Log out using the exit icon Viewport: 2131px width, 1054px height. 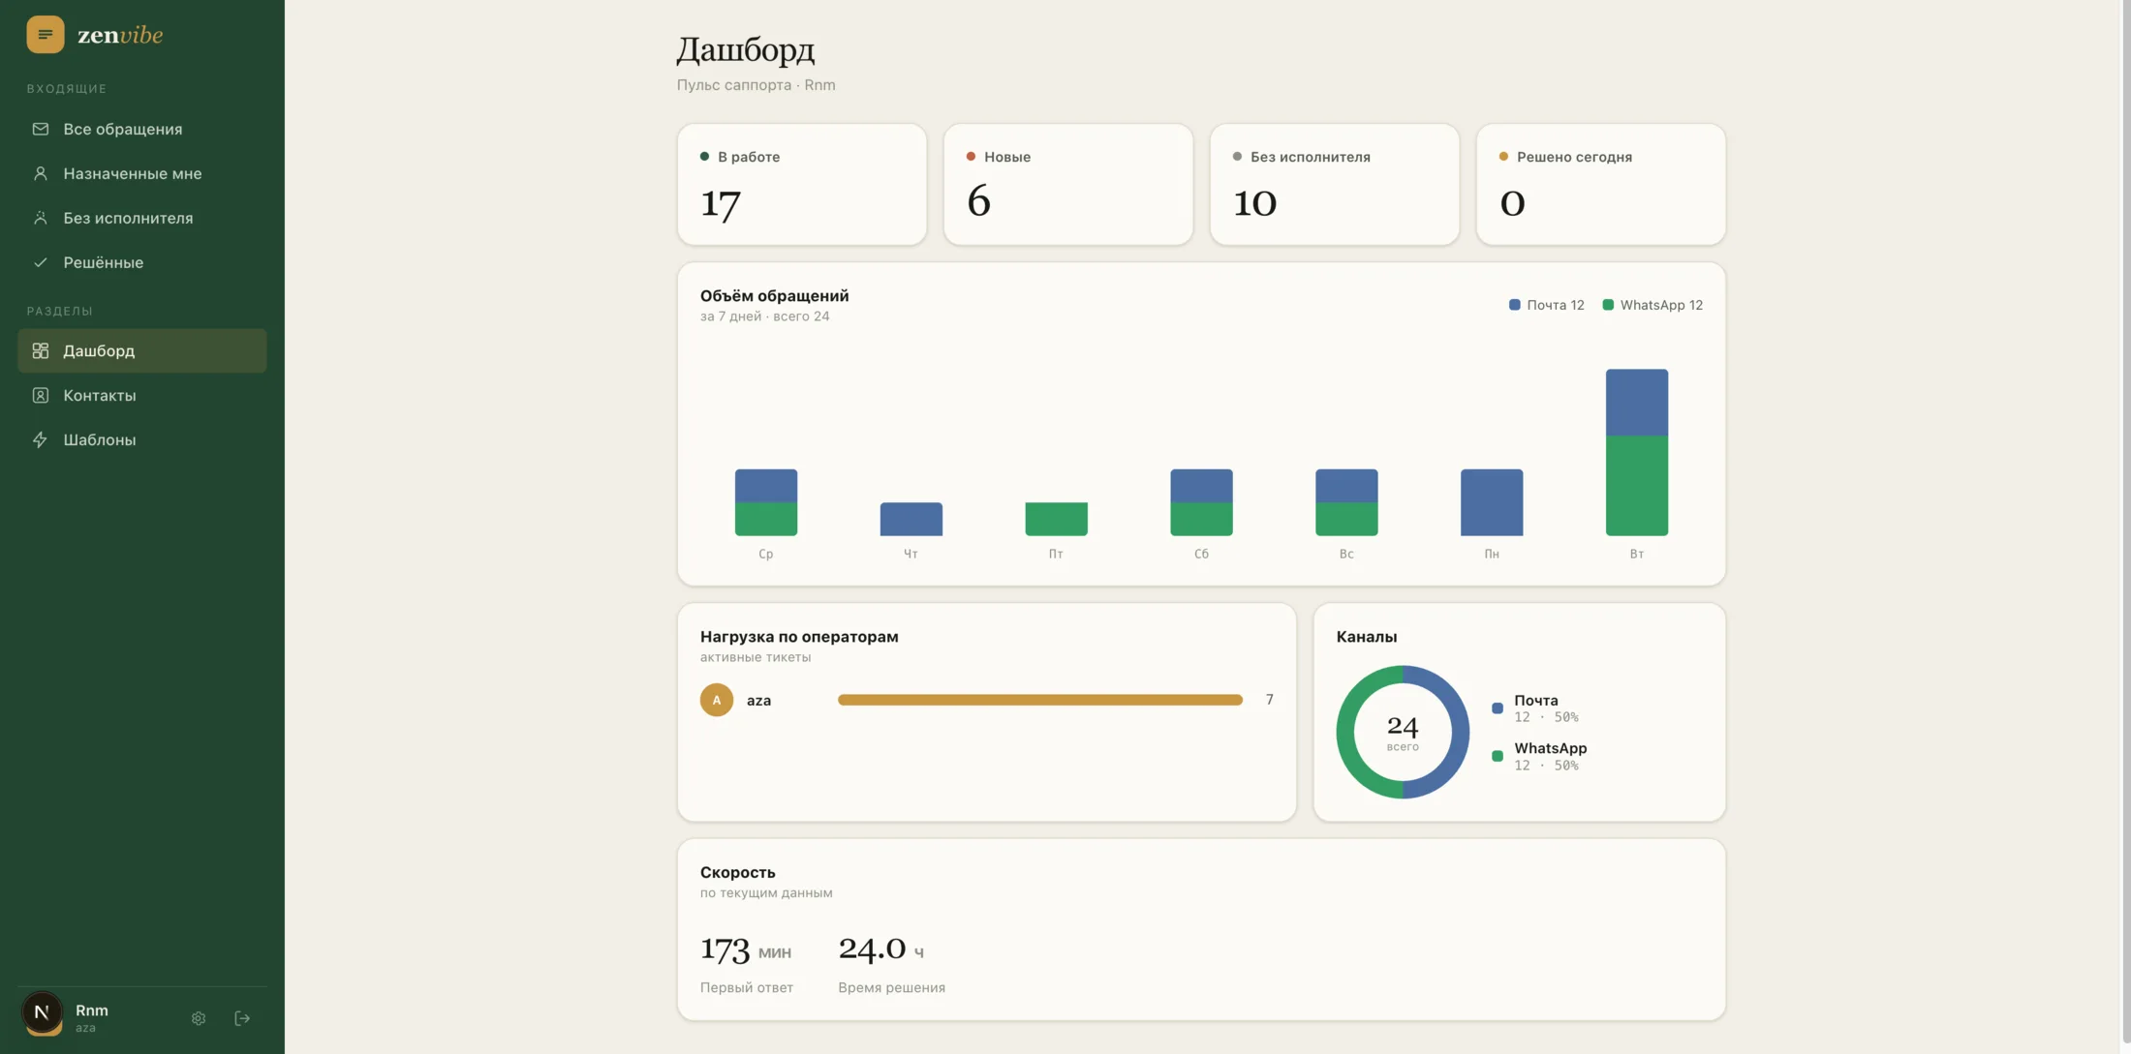tap(242, 1018)
